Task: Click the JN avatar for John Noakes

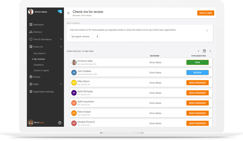Action: pyautogui.click(x=74, y=72)
